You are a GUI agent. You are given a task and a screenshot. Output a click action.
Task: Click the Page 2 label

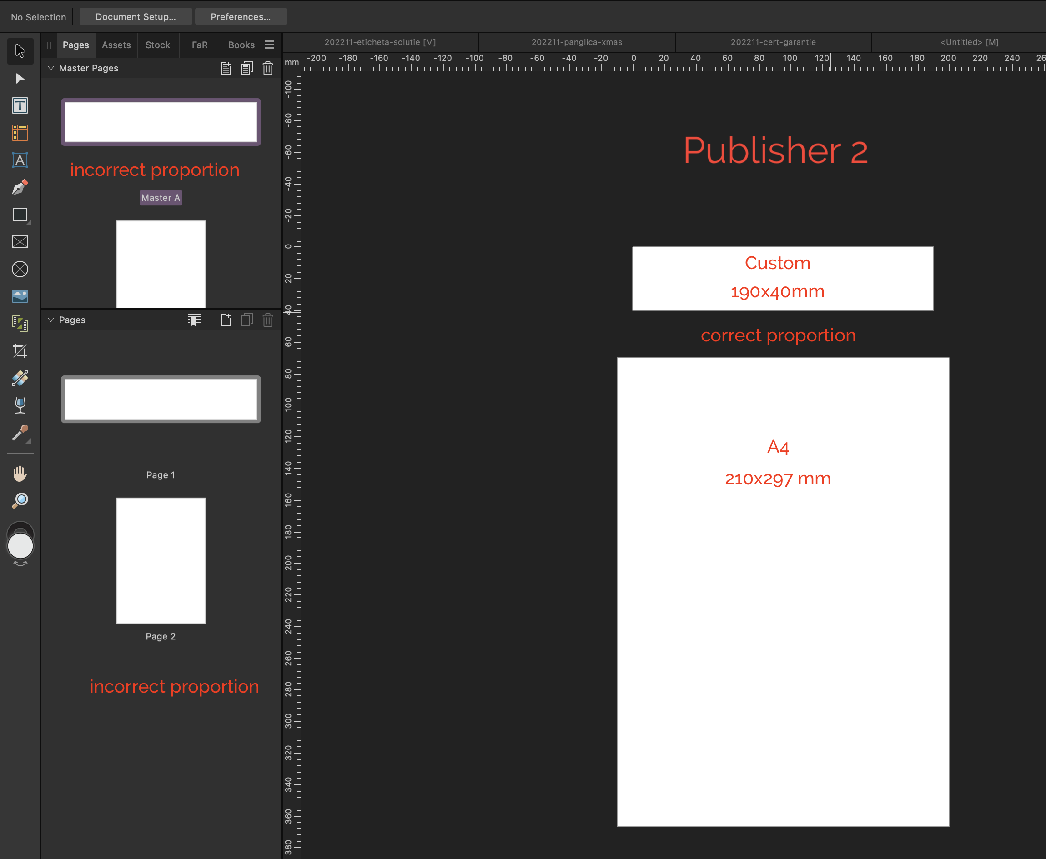(161, 636)
